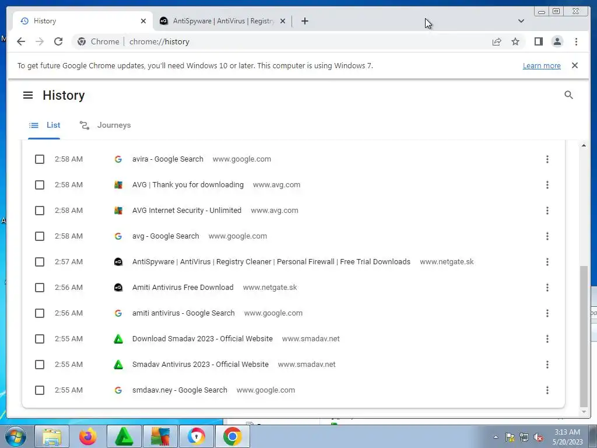Viewport: 597px width, 448px height.
Task: Click the history list vertical scrollbar thumb
Action: (583, 337)
